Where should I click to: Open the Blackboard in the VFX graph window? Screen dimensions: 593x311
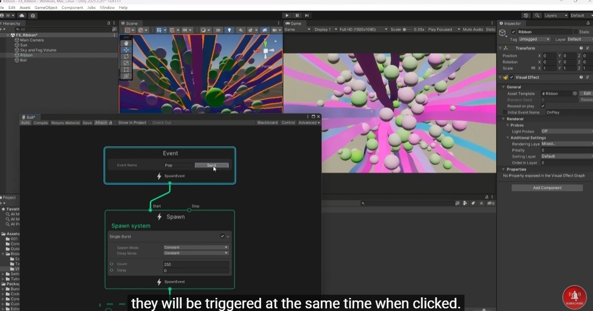[x=268, y=122]
